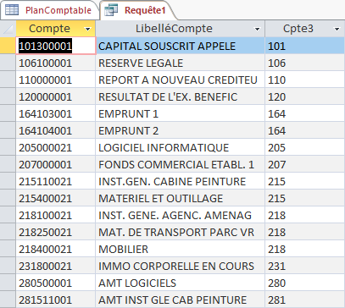Click the Requête1 query icon
The height and width of the screenshot is (308, 345).
[111, 10]
